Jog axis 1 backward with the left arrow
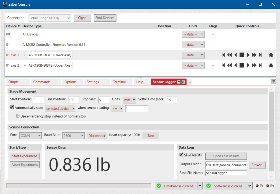The image size is (280, 194). click(236, 55)
